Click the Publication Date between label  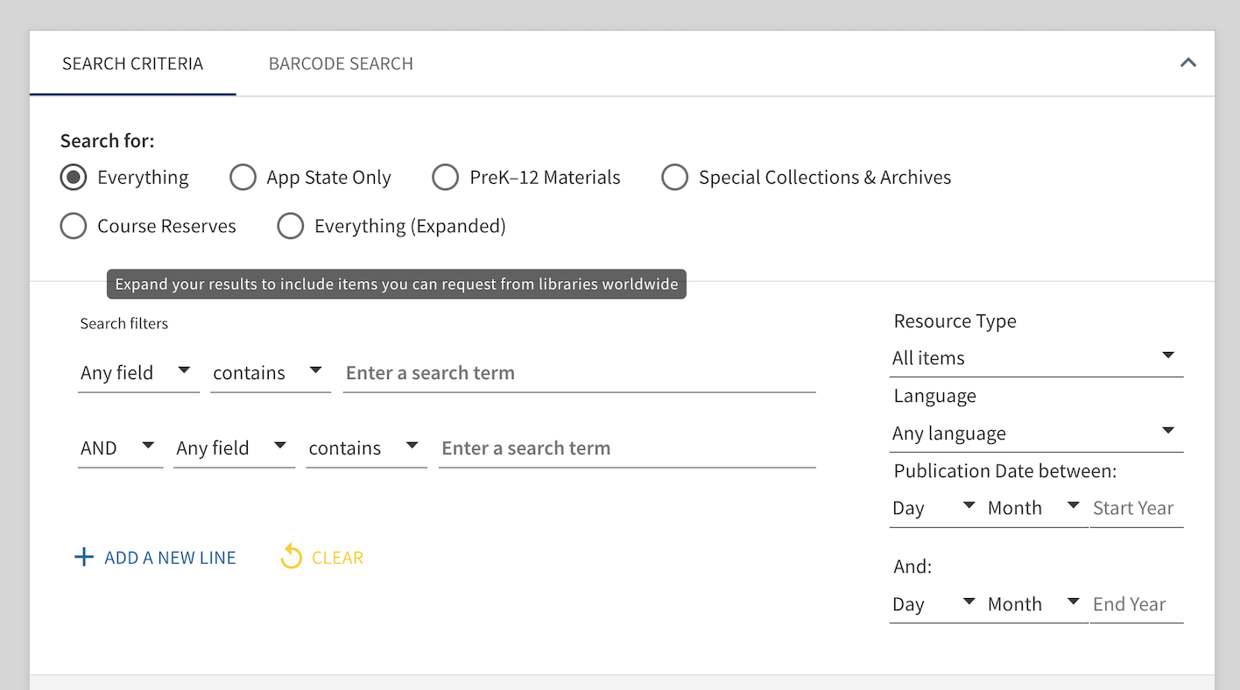pyautogui.click(x=1005, y=471)
